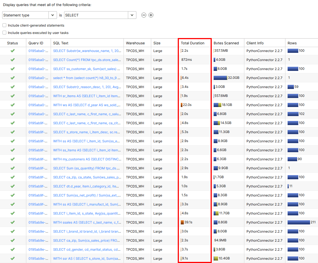Open SQL 'SELECT s_store_name, i_item_desc, sc.re...'
The image size is (318, 263).
click(87, 132)
